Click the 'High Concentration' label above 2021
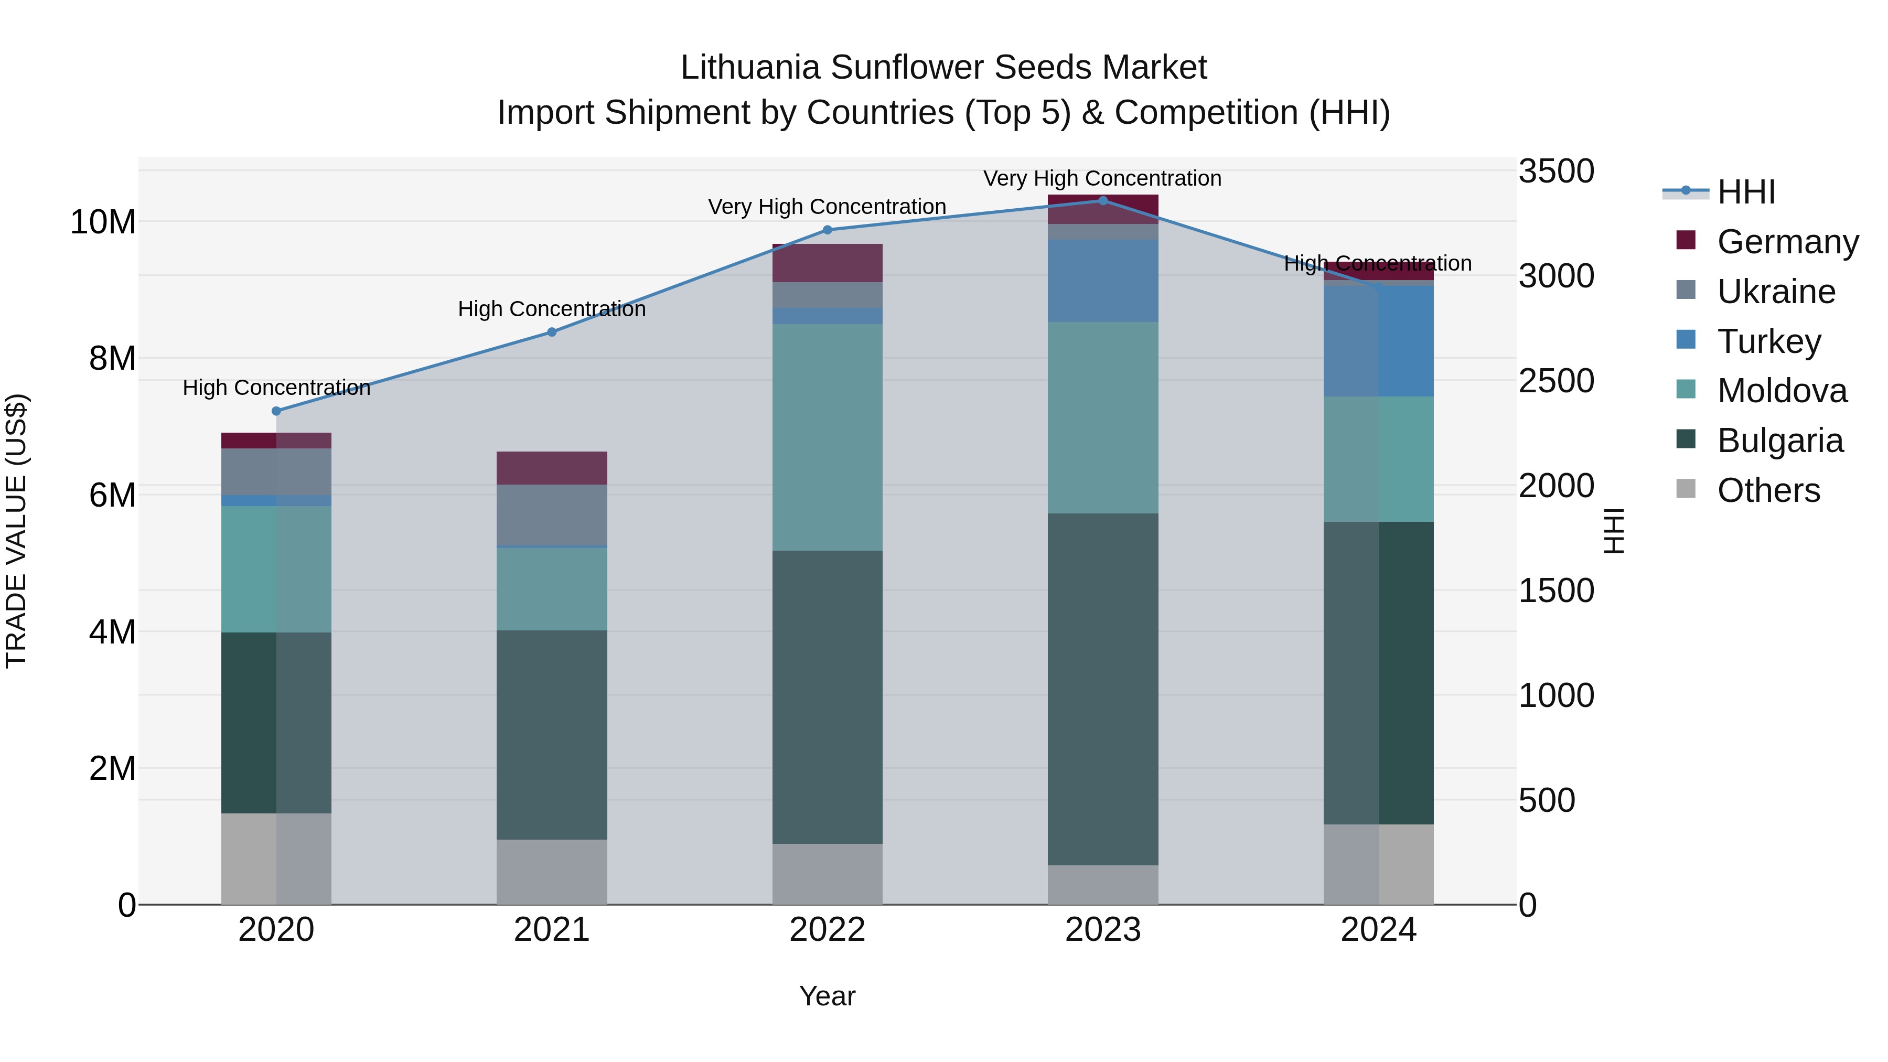The width and height of the screenshot is (1888, 1062). point(552,309)
